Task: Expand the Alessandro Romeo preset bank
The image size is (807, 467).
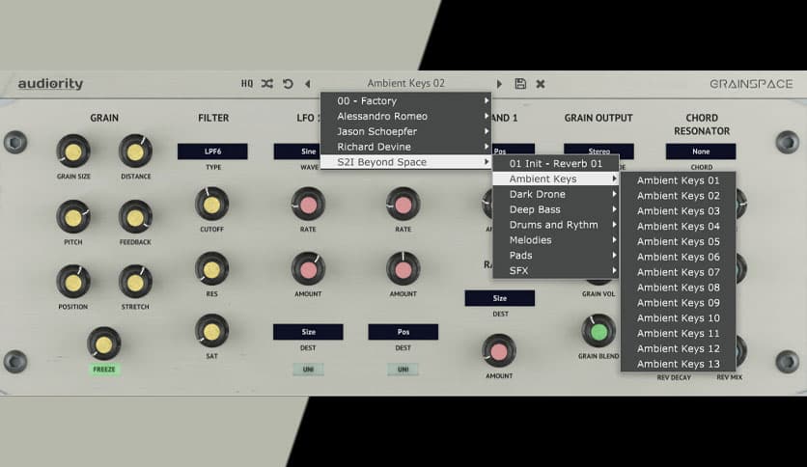Action: [406, 116]
